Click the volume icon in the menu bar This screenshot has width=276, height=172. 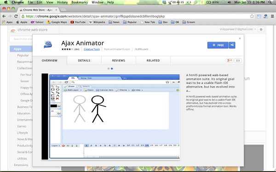tap(230, 2)
